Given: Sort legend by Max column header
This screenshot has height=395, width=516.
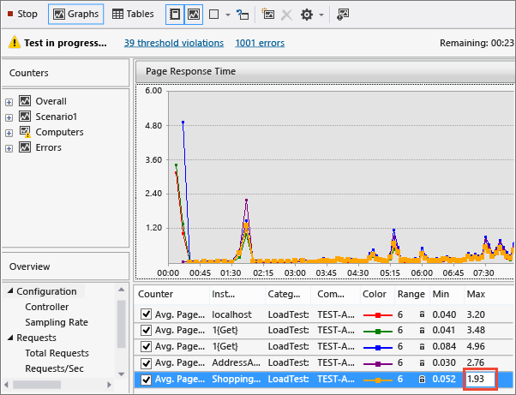Looking at the screenshot, I should (489, 294).
